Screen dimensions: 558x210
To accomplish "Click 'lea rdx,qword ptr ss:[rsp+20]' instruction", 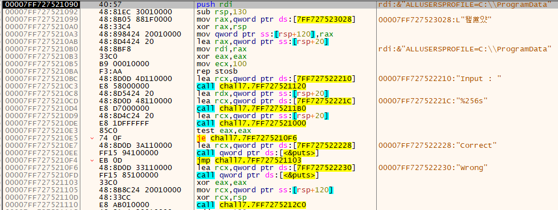I will click(262, 94).
